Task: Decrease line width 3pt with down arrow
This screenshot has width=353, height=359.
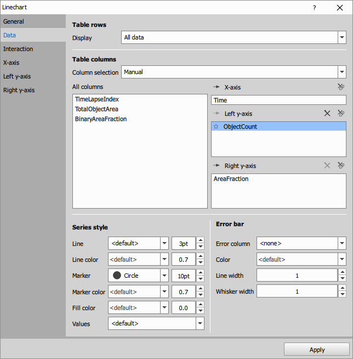Action: point(201,246)
